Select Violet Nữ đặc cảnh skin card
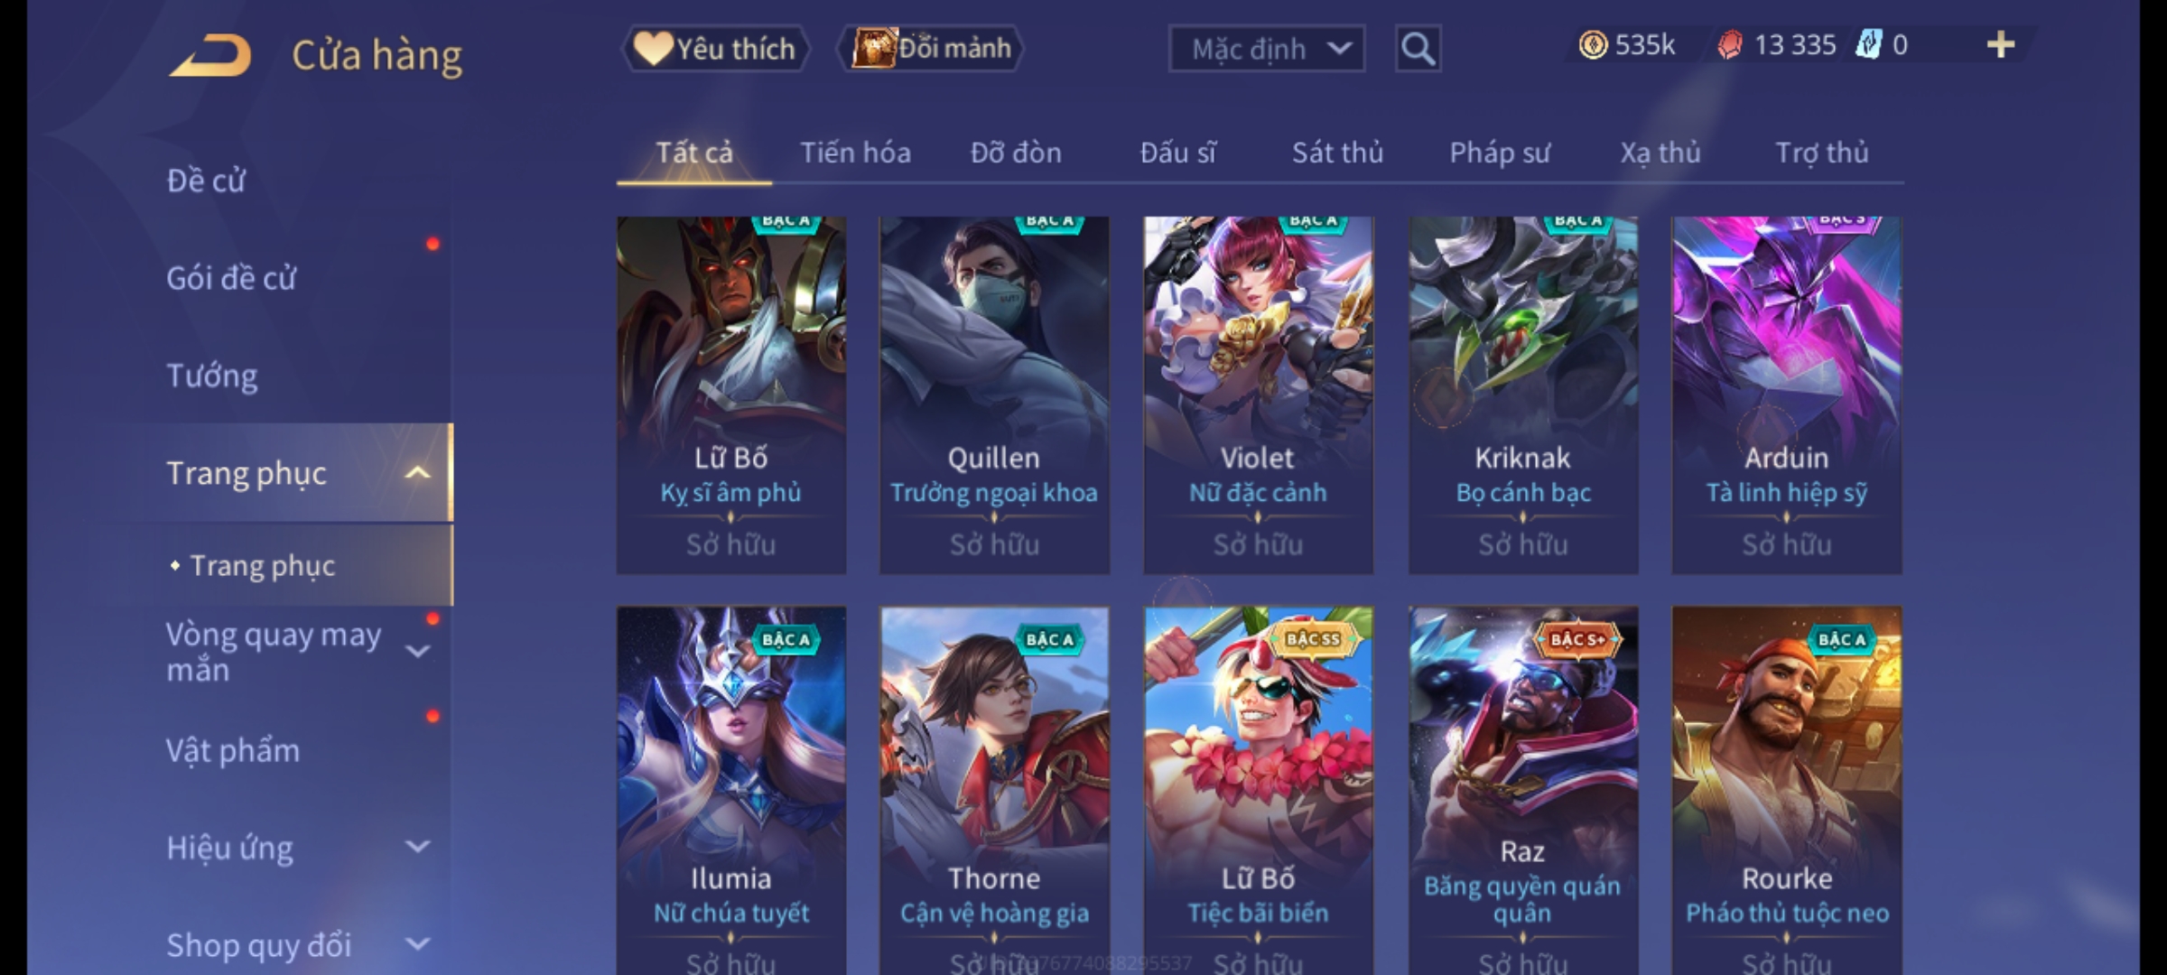This screenshot has height=975, width=2167. [1258, 395]
